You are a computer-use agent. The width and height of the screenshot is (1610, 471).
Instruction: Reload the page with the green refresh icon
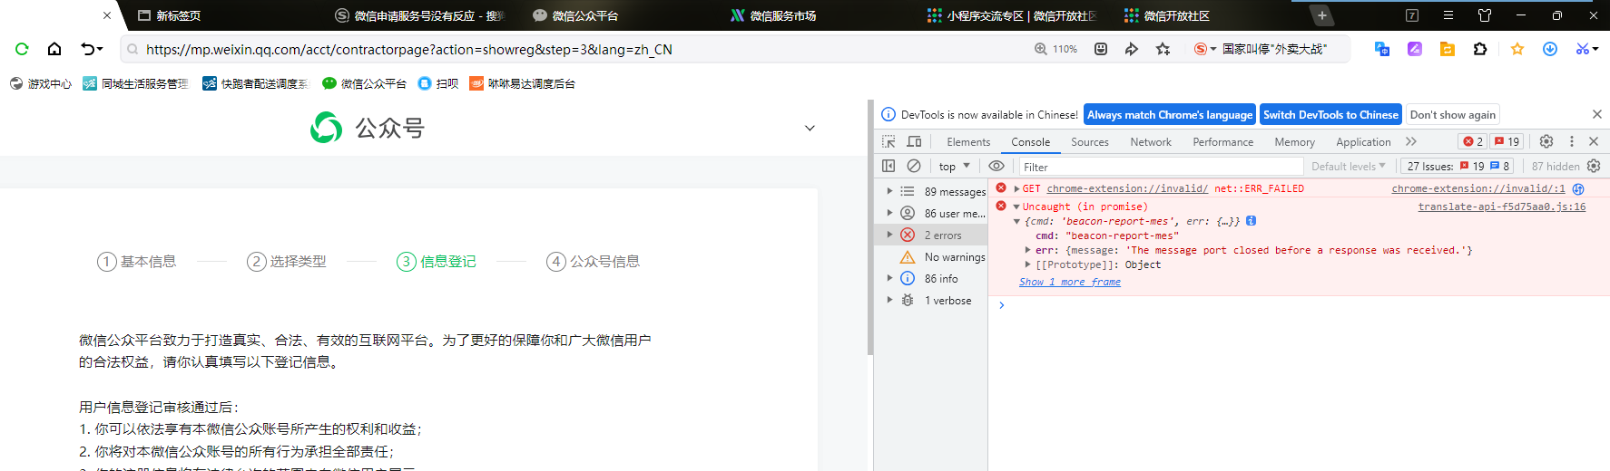(22, 49)
